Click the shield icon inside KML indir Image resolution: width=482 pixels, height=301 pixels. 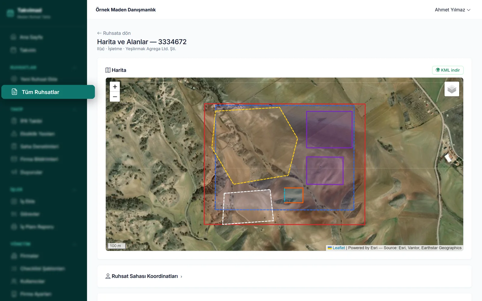pyautogui.click(x=438, y=70)
